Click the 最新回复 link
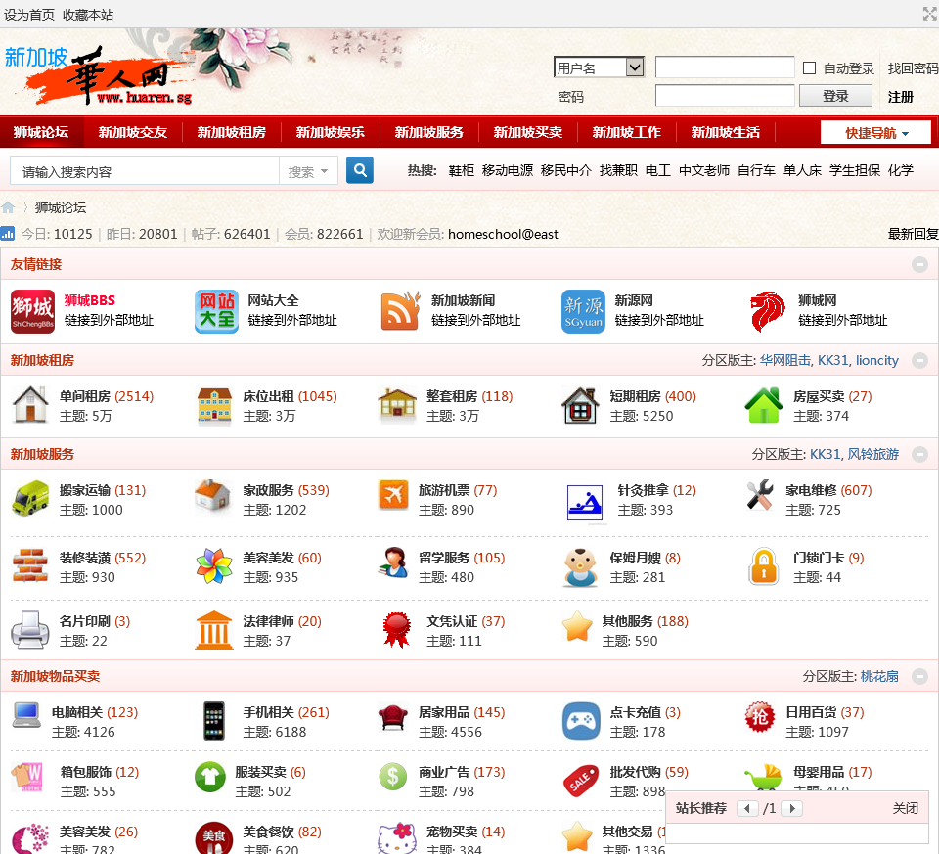 pos(913,234)
